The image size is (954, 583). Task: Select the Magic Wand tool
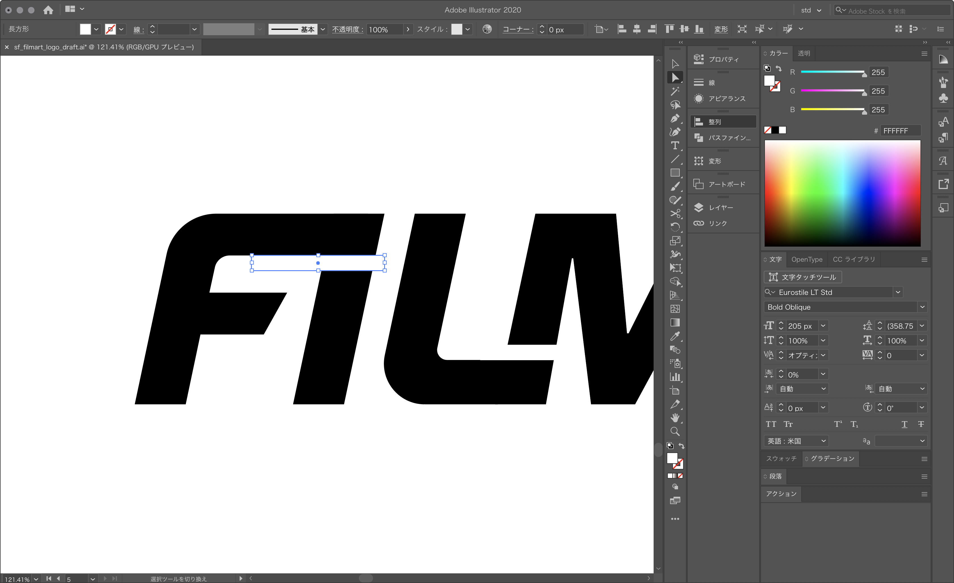(675, 91)
